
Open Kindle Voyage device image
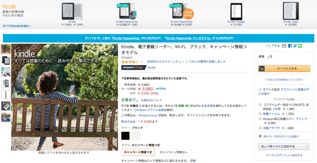(x=236, y=11)
